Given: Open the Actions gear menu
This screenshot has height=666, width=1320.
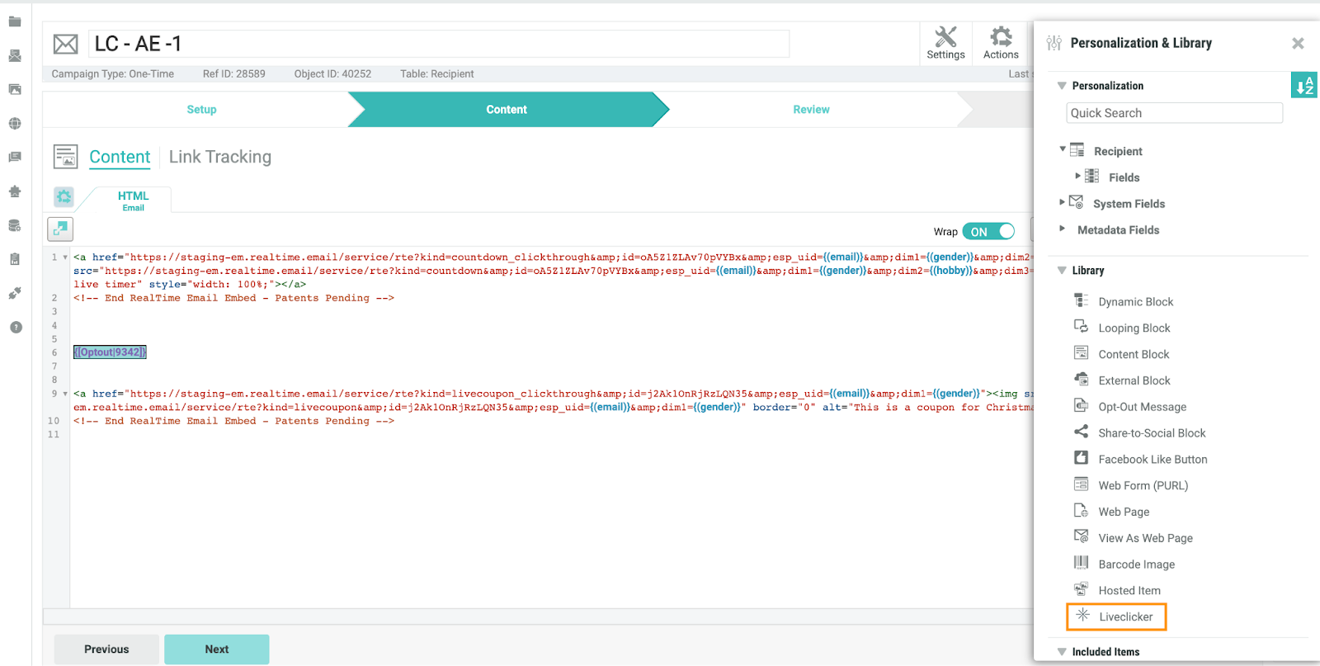Looking at the screenshot, I should pyautogui.click(x=1001, y=43).
